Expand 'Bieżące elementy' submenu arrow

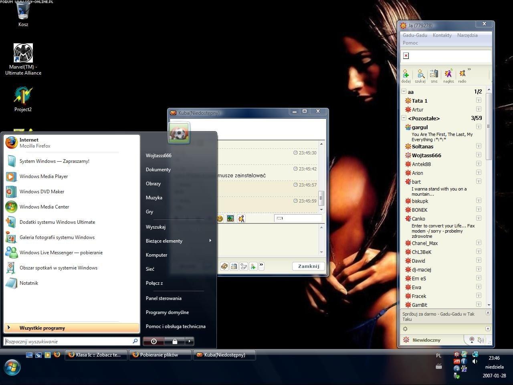click(x=210, y=241)
